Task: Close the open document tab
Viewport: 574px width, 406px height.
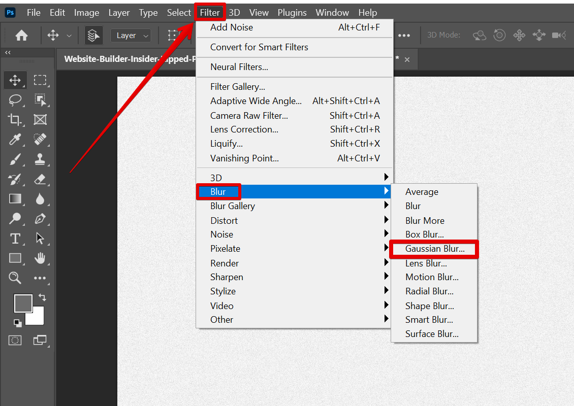Action: pos(407,59)
